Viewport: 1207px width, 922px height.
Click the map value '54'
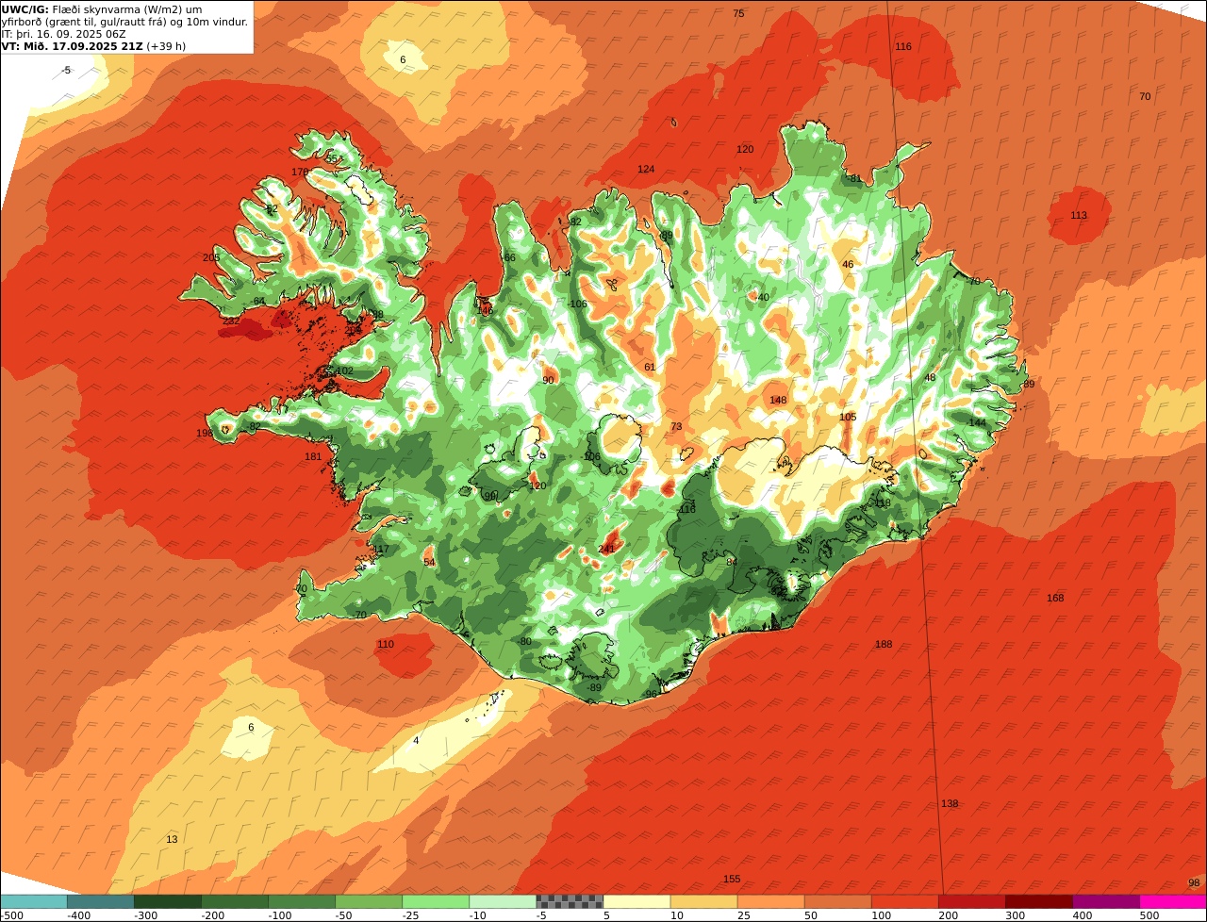tap(429, 562)
